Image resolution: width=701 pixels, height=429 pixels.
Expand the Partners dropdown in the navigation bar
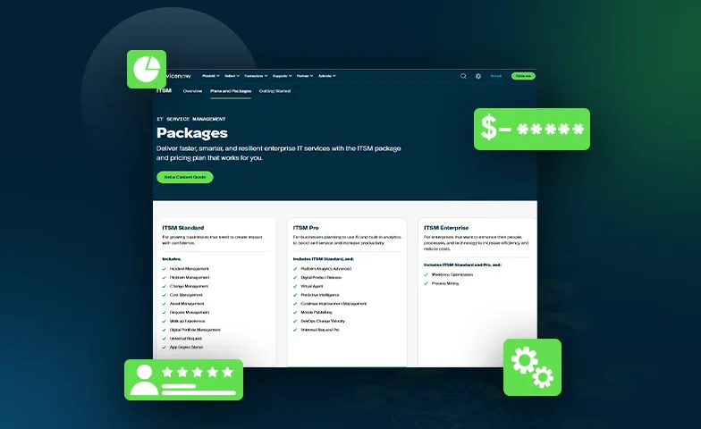[x=304, y=76]
